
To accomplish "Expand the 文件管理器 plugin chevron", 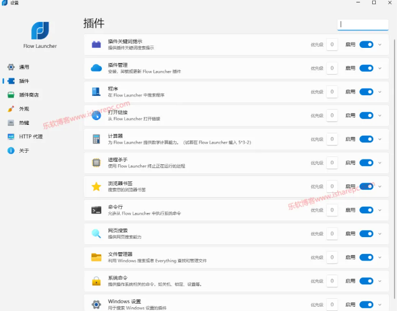I will pyautogui.click(x=380, y=257).
